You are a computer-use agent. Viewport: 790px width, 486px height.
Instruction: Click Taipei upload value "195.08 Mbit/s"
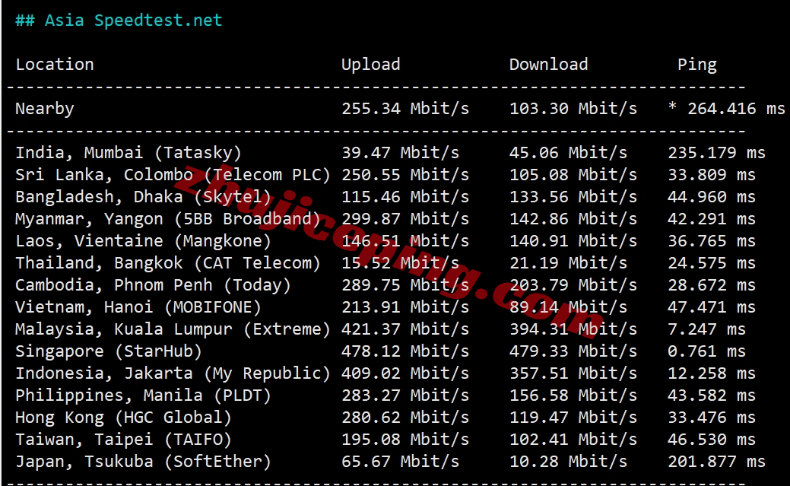(405, 440)
